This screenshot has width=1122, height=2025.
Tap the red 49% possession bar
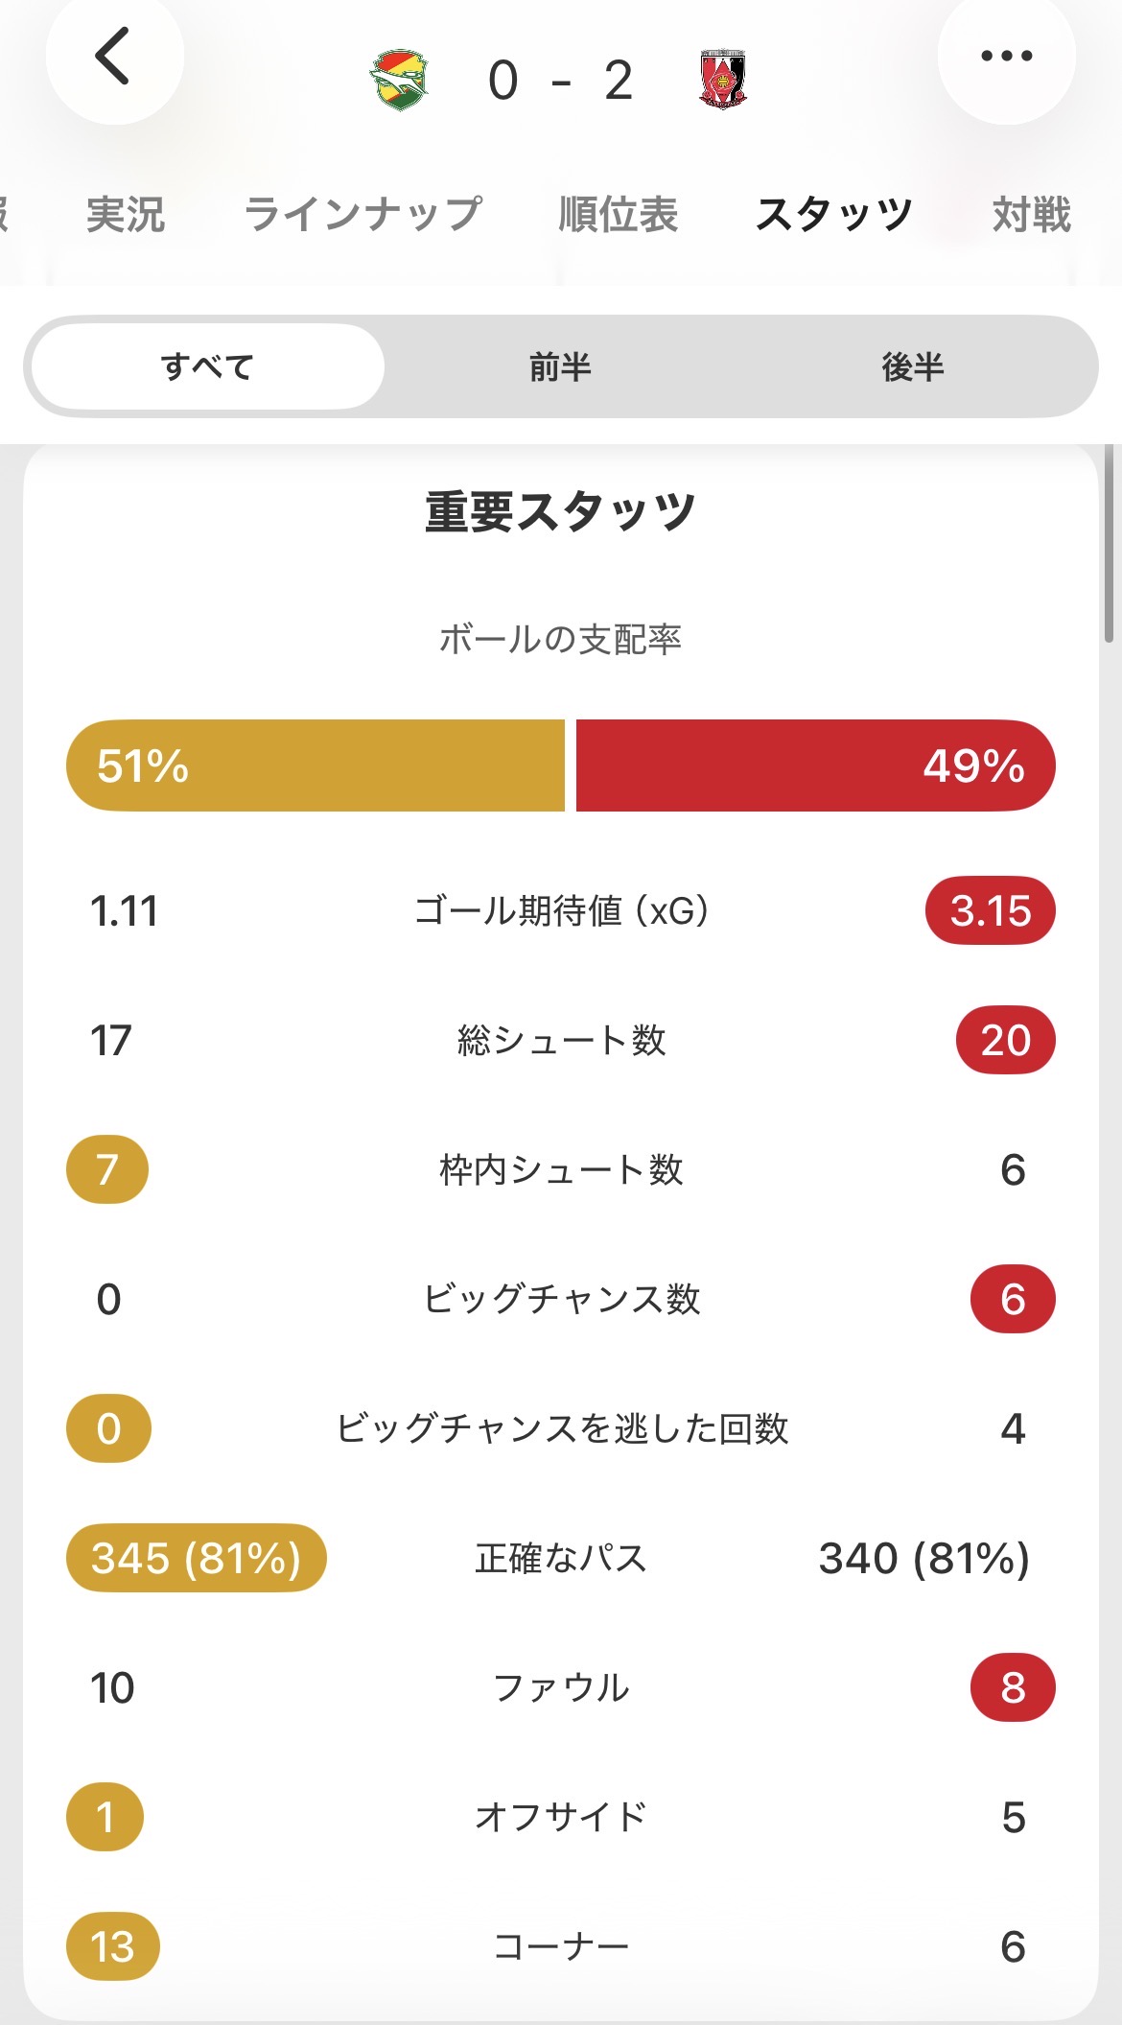pyautogui.click(x=815, y=765)
